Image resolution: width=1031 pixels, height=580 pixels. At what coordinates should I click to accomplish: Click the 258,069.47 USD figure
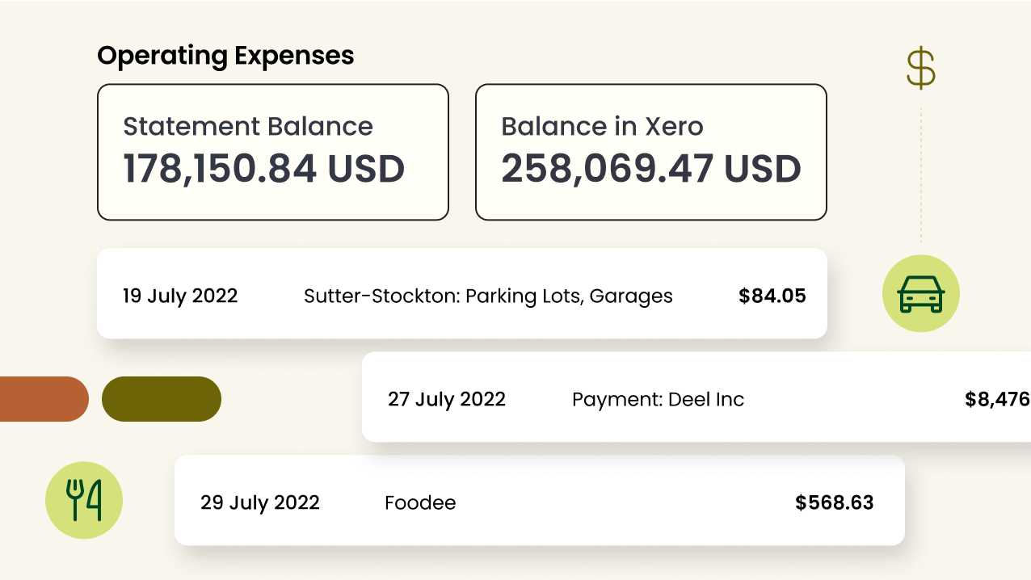tap(651, 169)
